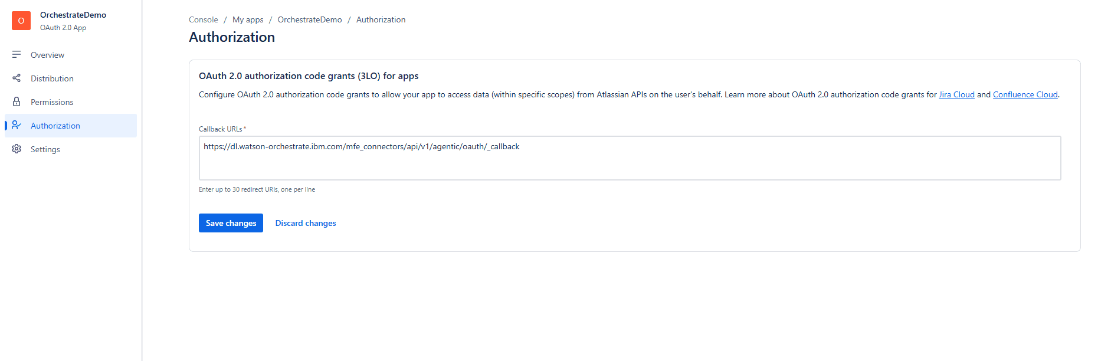Save changes to callback URLs

[x=231, y=223]
